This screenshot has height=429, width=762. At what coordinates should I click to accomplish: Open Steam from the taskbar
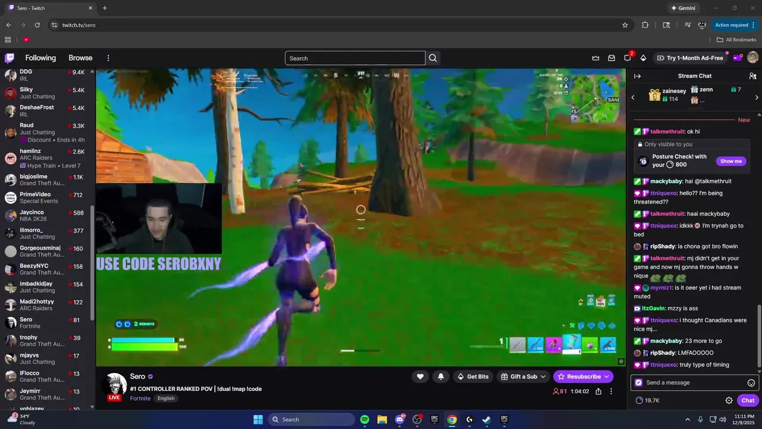click(x=486, y=419)
